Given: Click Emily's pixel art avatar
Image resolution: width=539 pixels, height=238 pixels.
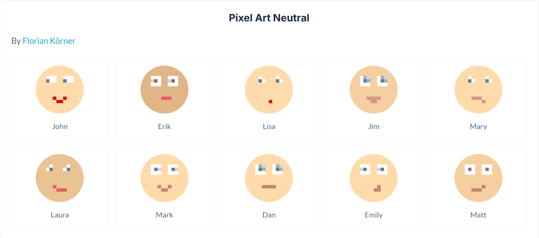Looking at the screenshot, I should 374,178.
